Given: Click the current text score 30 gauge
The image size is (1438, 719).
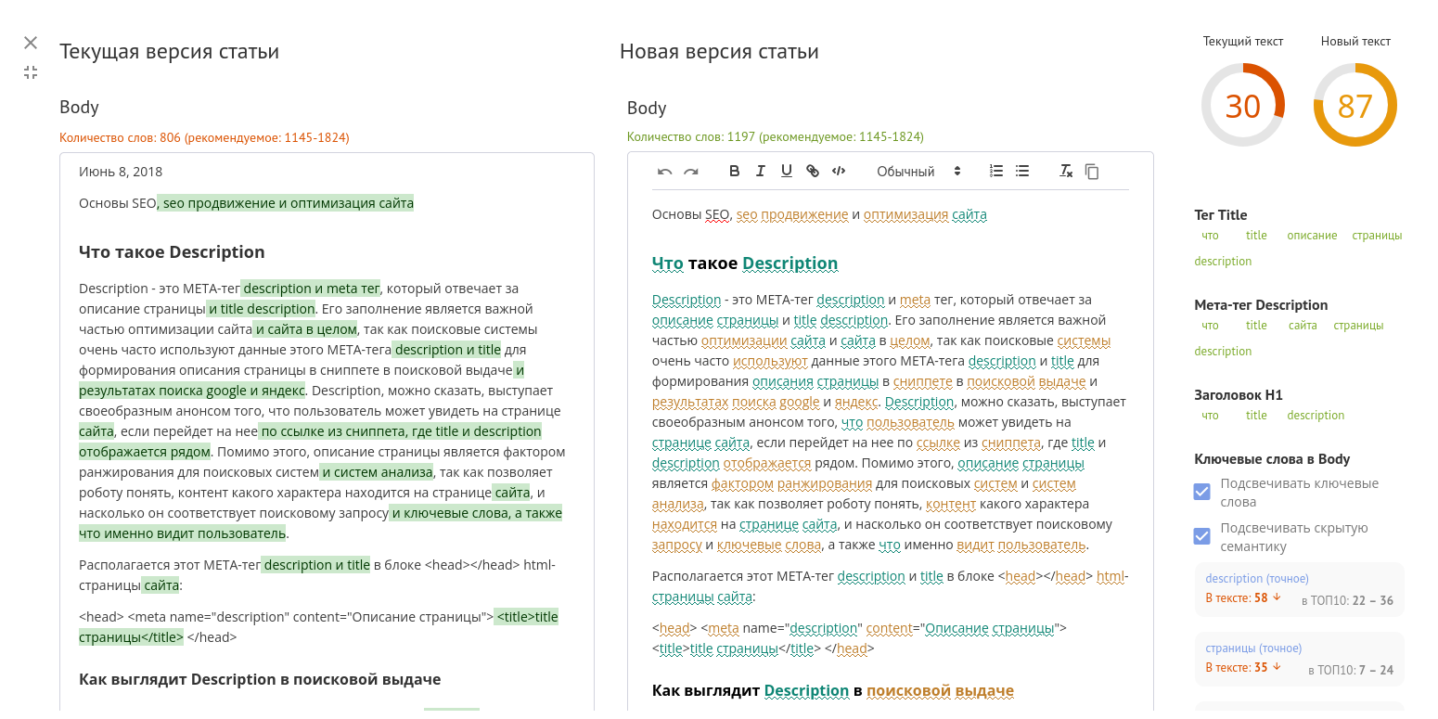Looking at the screenshot, I should [1242, 106].
